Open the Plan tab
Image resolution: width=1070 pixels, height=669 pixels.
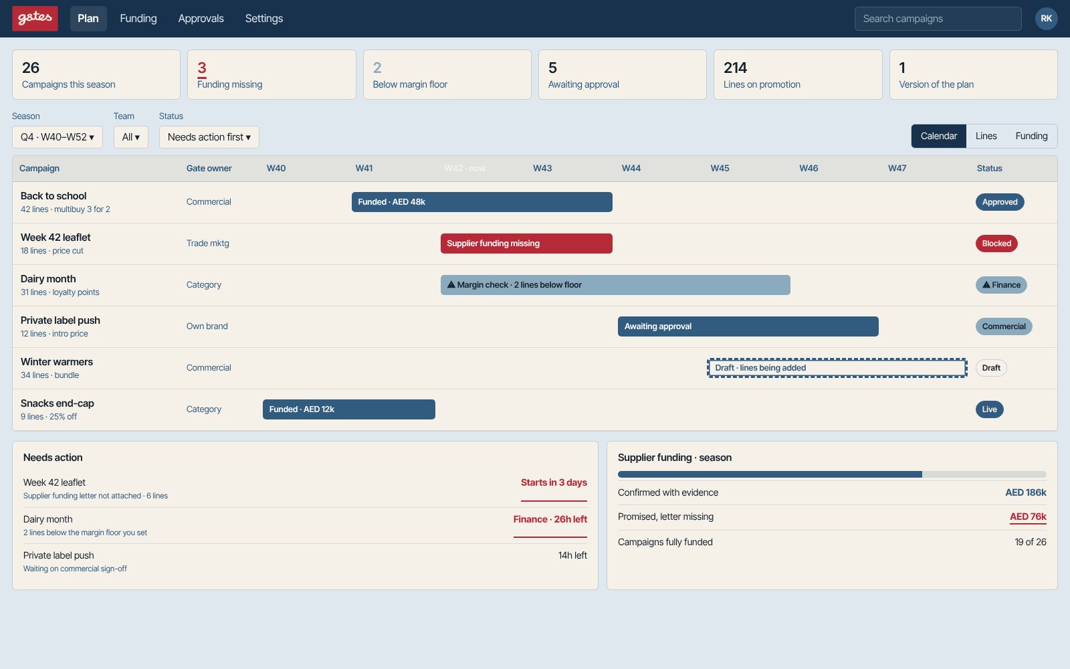click(88, 19)
